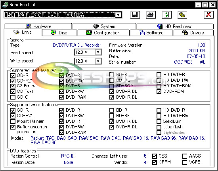Toggle DVD-ROM read checkbox
Image resolution: width=218 pixels, height=171 pixels.
159,92
